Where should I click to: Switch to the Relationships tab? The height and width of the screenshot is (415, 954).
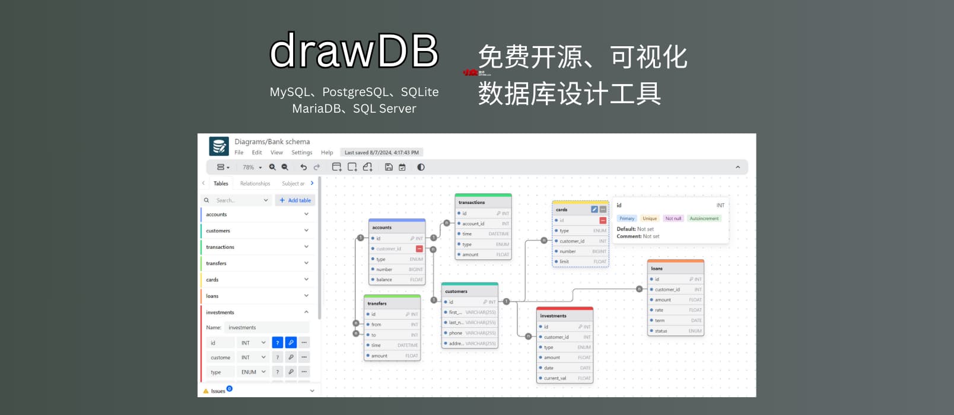click(255, 184)
